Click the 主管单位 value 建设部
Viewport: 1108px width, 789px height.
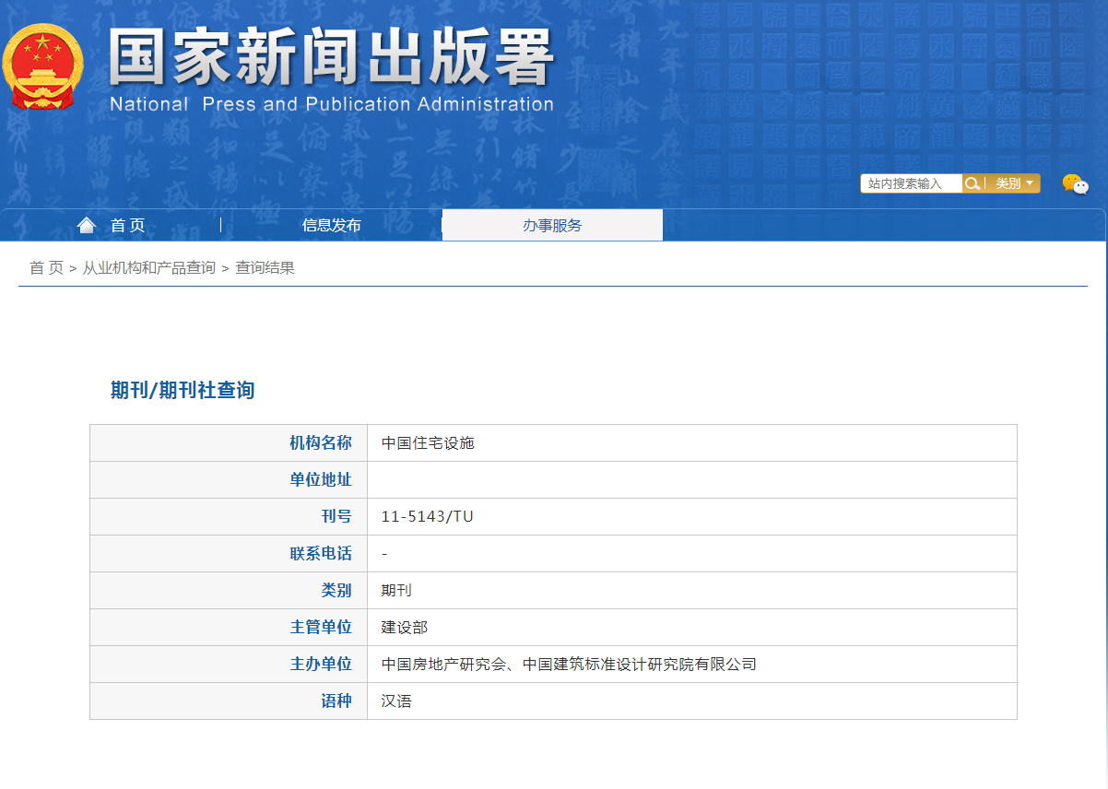[405, 628]
